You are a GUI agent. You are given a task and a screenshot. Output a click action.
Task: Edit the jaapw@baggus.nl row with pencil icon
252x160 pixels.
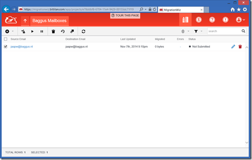coord(233,47)
